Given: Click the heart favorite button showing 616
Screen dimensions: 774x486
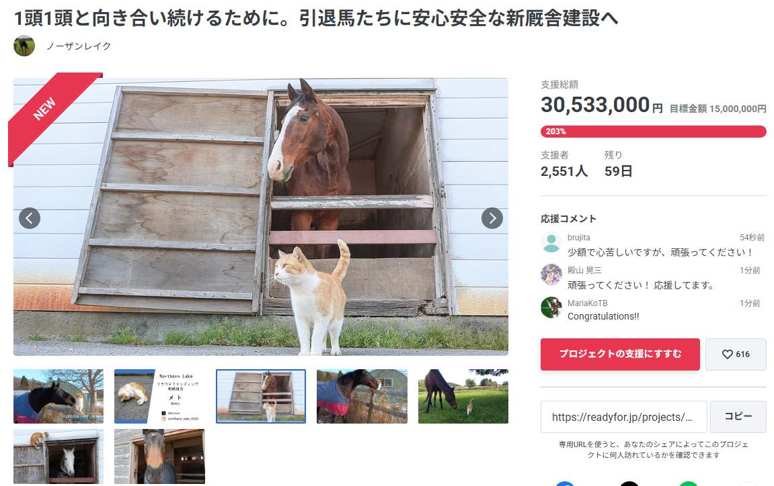Looking at the screenshot, I should point(736,354).
